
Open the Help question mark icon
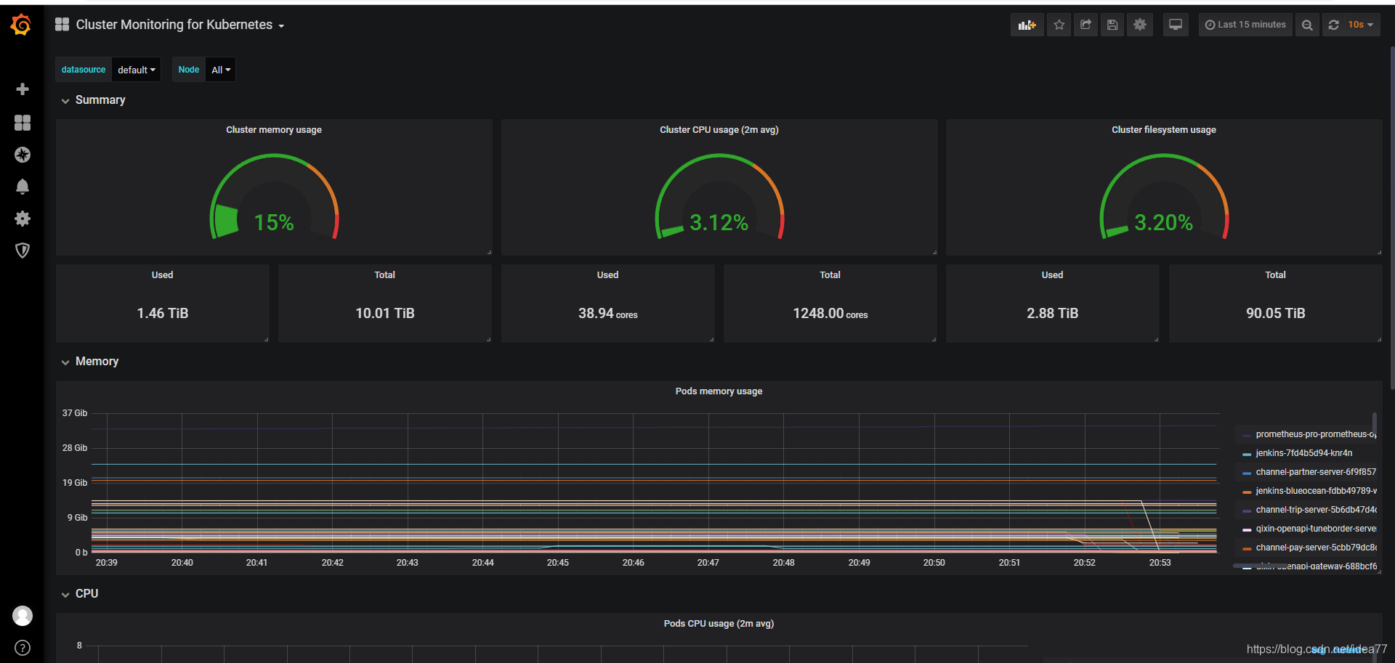(x=23, y=648)
